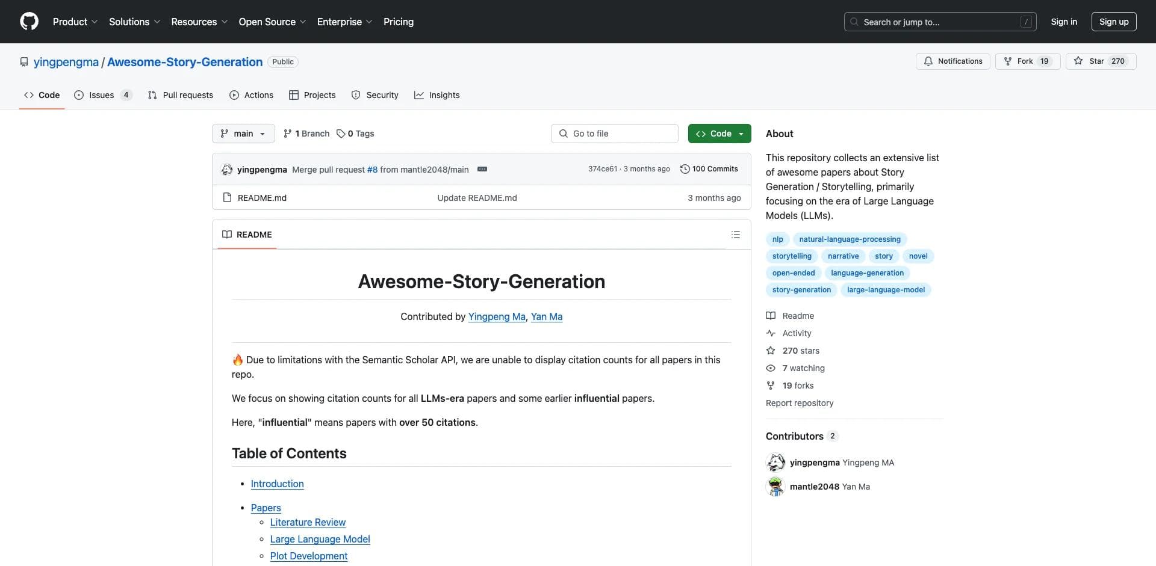Switch to the Code tab
Screen dimensions: 1156x566
pos(42,95)
